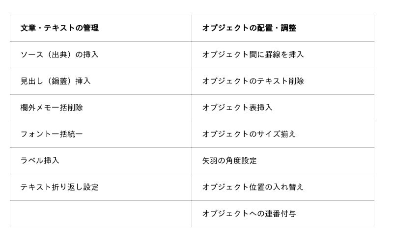393x242 pixels.
Task: Click the 欄外メモ一括削除 entry
Action: click(52, 108)
